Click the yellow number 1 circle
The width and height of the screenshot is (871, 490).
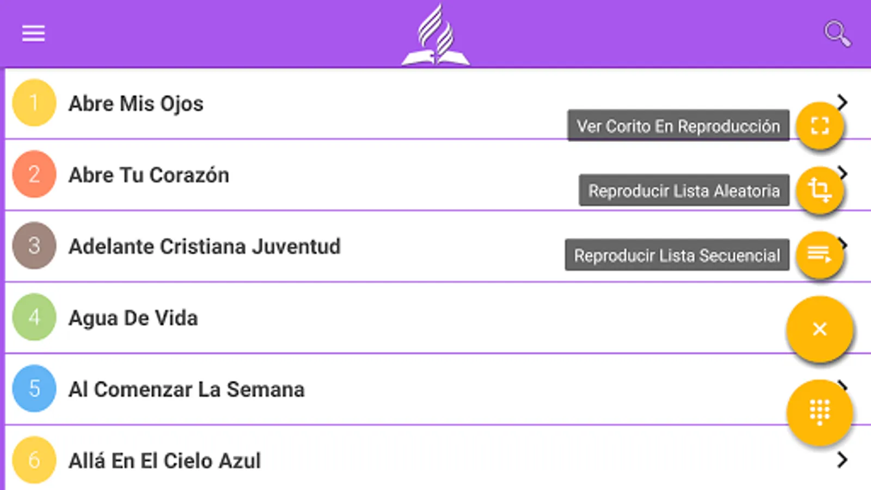pos(34,103)
